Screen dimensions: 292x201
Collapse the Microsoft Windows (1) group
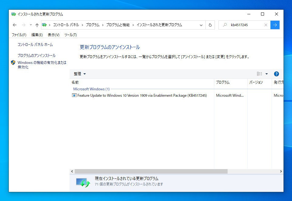click(91, 89)
